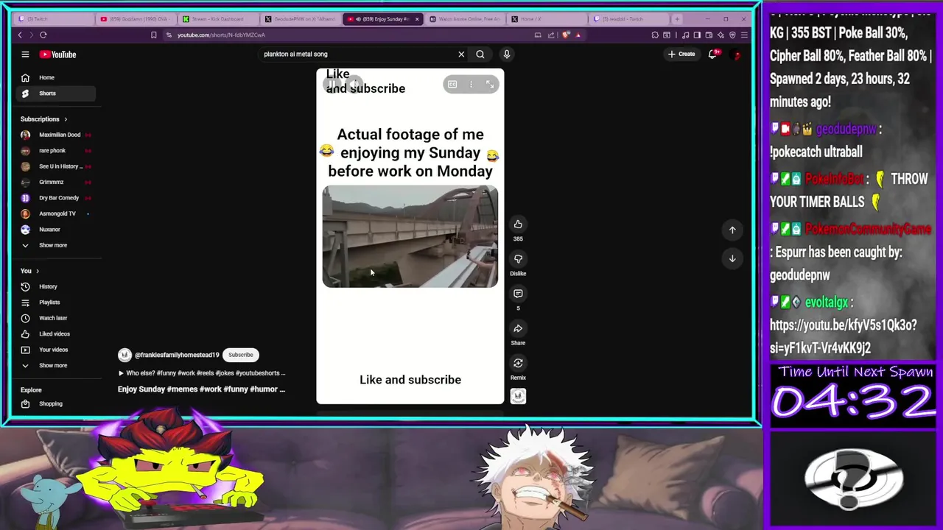Open the short's three-dot more options
Viewport: 943px width, 530px height.
pos(471,85)
